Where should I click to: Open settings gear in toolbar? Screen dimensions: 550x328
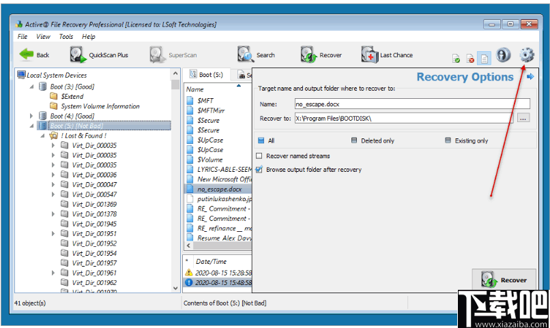pyautogui.click(x=526, y=56)
